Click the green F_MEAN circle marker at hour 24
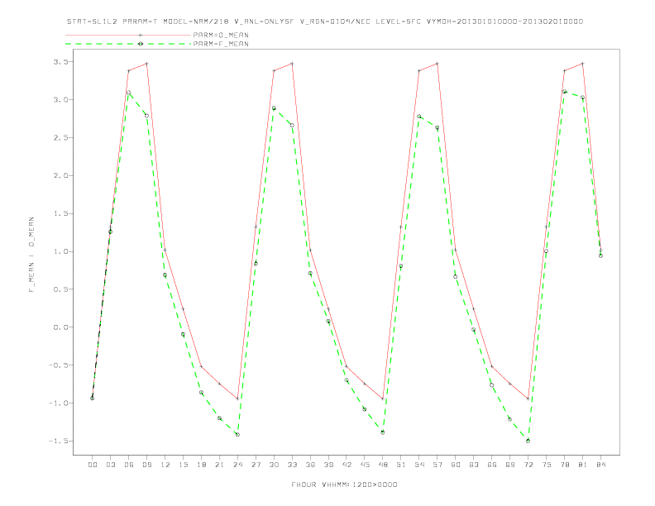 [237, 435]
